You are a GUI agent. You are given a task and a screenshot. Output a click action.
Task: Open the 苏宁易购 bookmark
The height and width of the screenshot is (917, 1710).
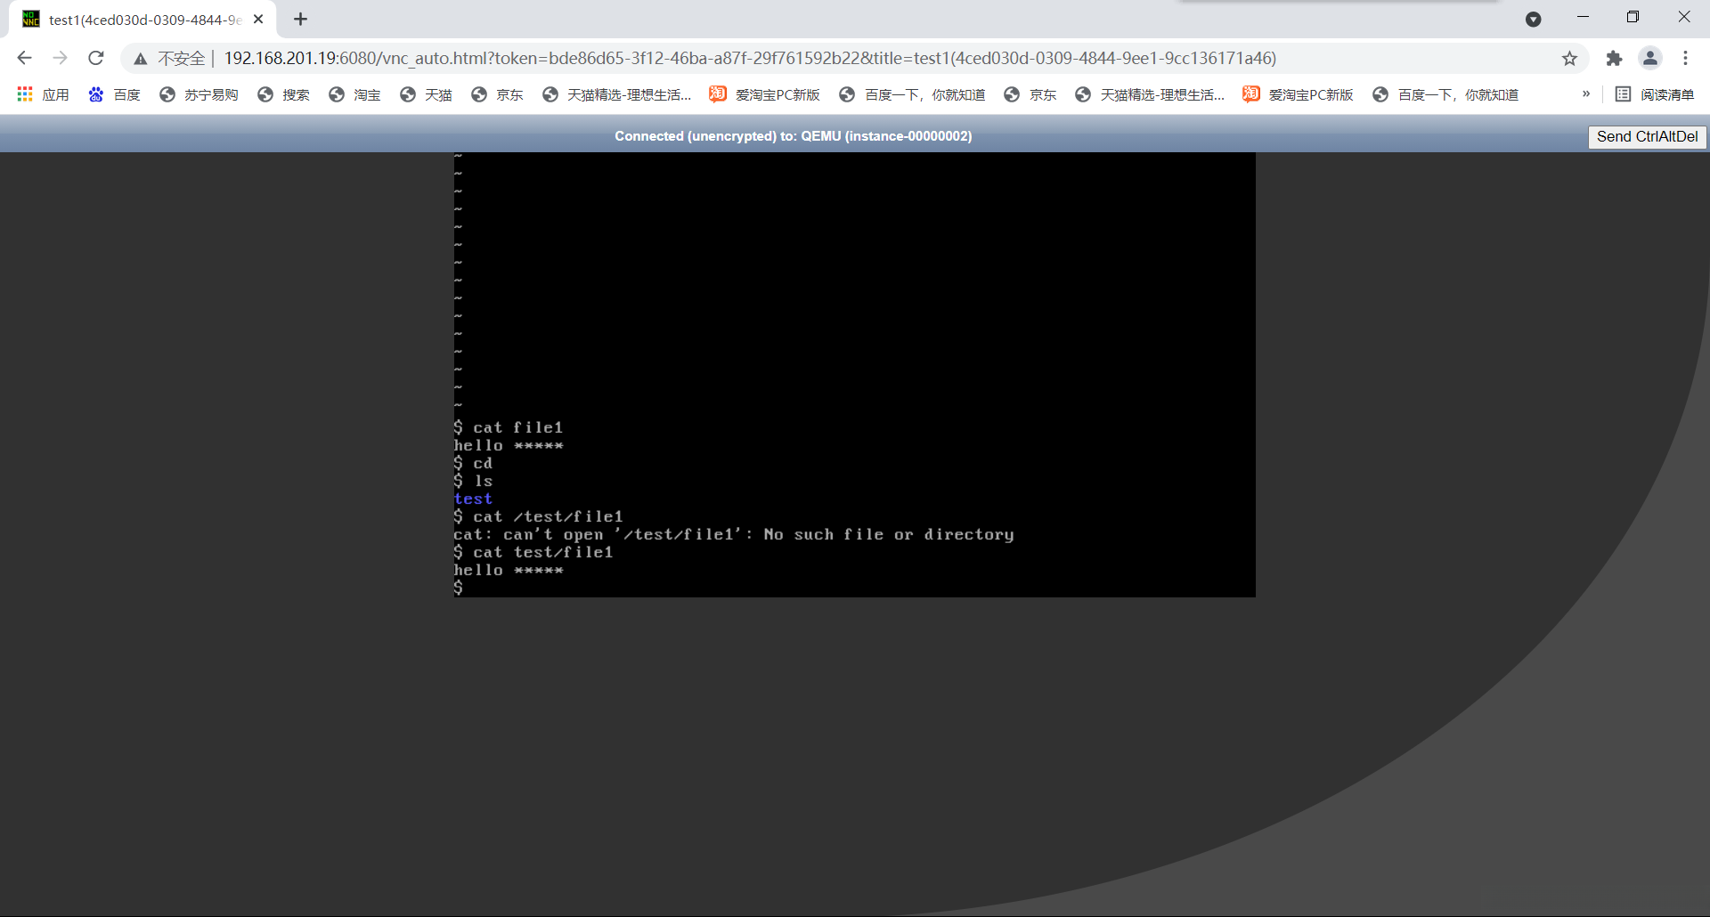(x=199, y=94)
